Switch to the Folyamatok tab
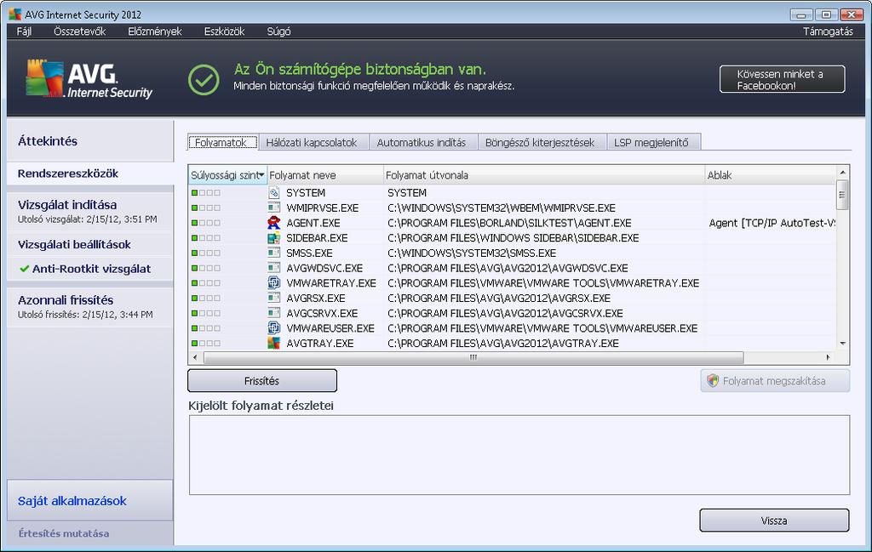This screenshot has width=872, height=552. pyautogui.click(x=222, y=142)
